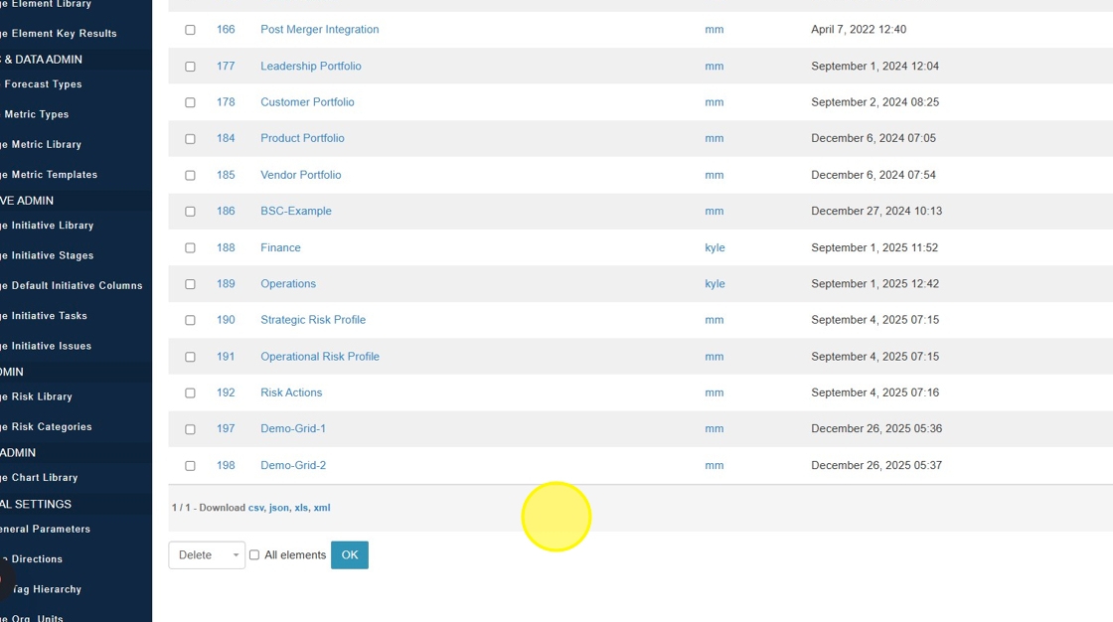Viewport: 1113px width, 622px height.
Task: Open user kyle on Operations row
Action: pos(715,284)
